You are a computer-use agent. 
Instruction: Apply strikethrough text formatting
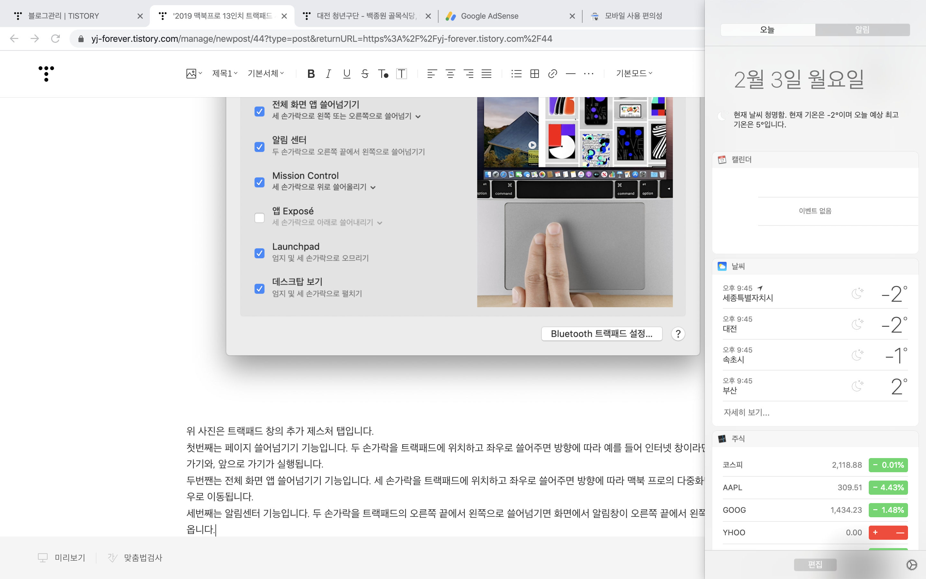[365, 74]
